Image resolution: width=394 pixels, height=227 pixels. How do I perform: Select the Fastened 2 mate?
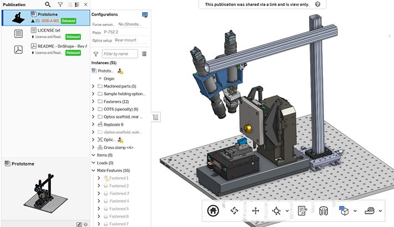tap(119, 185)
